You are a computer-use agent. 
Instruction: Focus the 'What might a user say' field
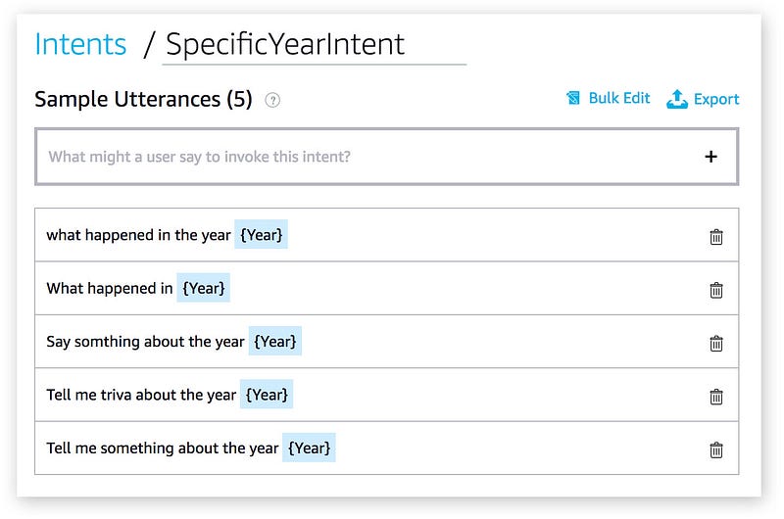tap(386, 157)
